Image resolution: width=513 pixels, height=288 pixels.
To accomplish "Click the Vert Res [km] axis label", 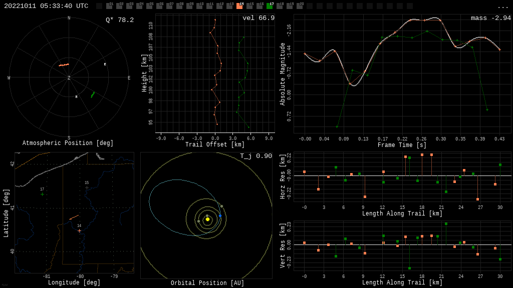I will pyautogui.click(x=283, y=245).
